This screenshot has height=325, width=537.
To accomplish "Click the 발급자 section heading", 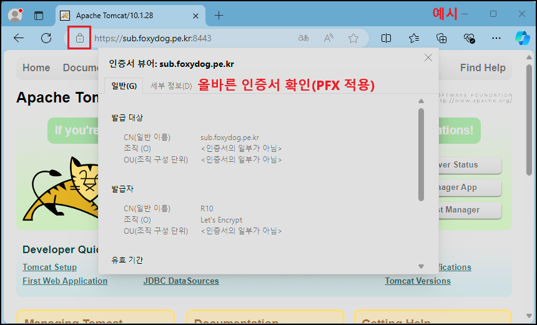I will 122,189.
